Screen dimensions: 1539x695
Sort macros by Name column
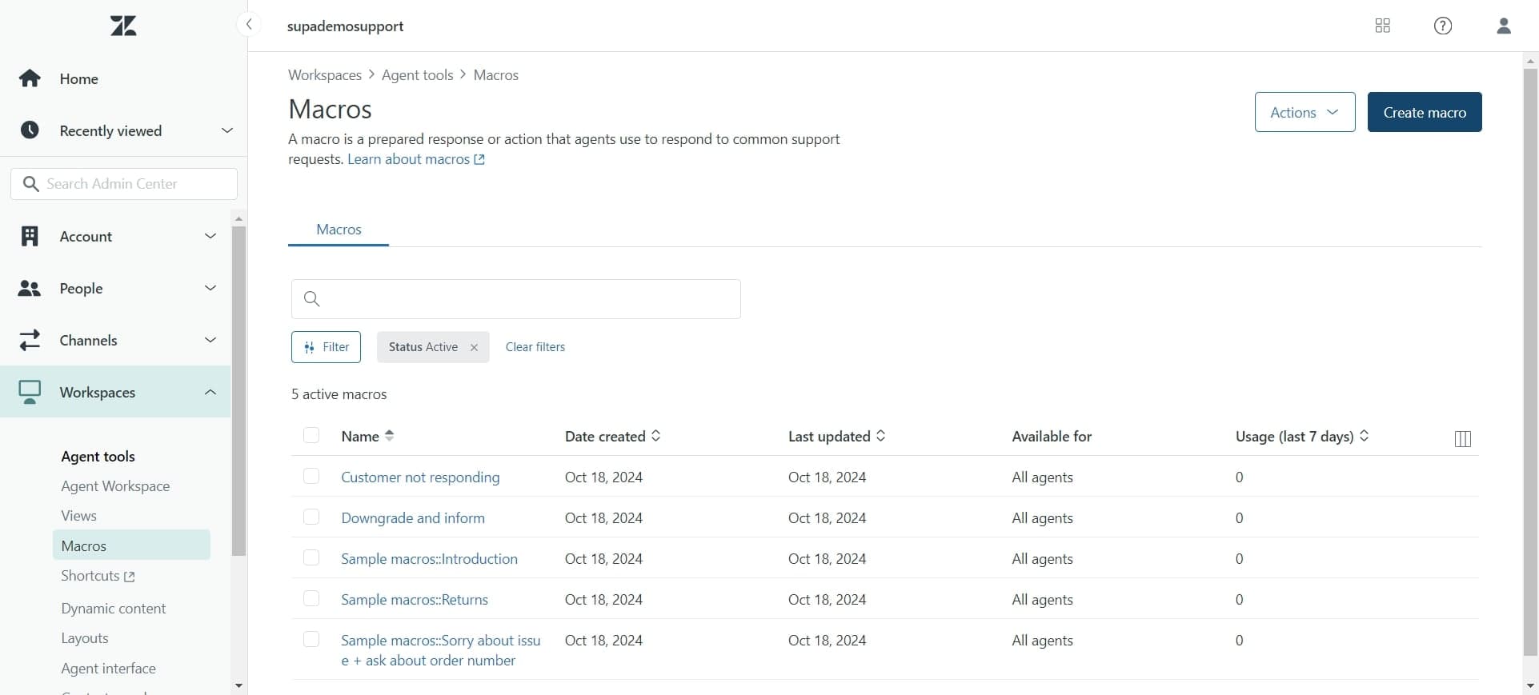coord(367,436)
